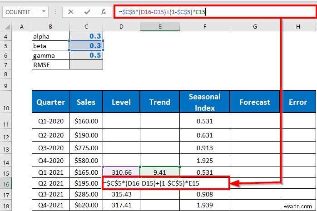Screen dimensions: 317x211
Task: Select column D header
Action: [121, 27]
